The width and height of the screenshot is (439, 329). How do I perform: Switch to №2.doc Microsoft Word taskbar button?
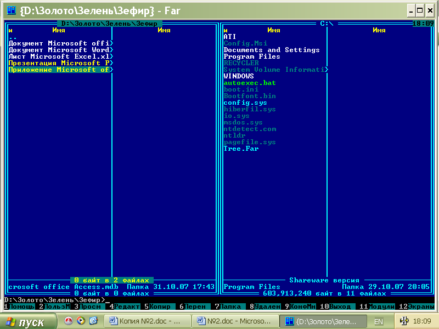point(235,321)
